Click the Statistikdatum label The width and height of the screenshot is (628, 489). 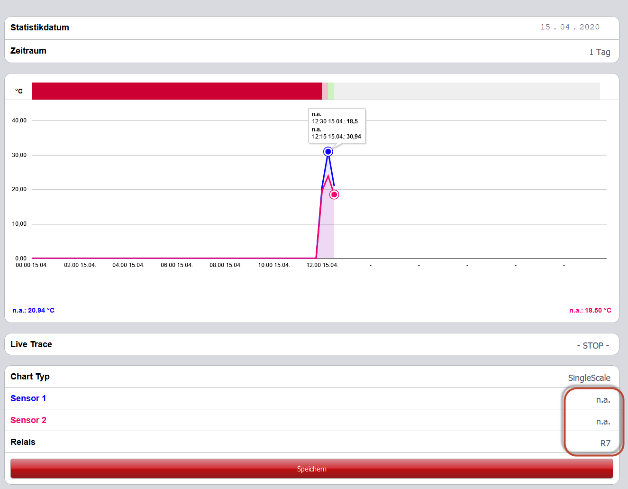(x=40, y=28)
